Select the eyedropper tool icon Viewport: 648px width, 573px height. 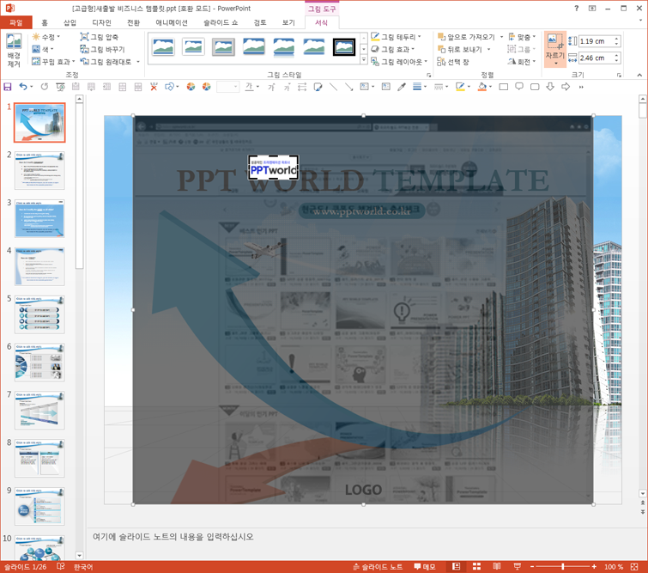pyautogui.click(x=402, y=87)
